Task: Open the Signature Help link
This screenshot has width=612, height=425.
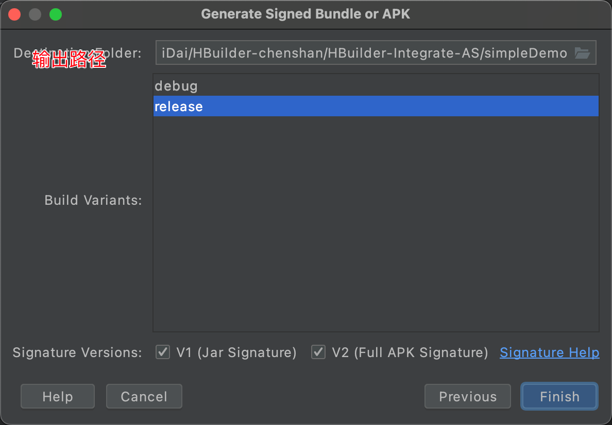Action: point(549,352)
